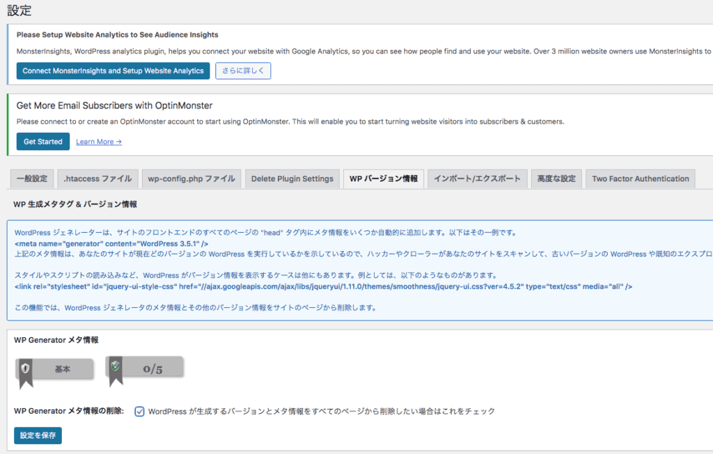This screenshot has width=713, height=454.
Task: Click the line beginning 'WordPress ジェネレーターは'
Action: (x=266, y=233)
